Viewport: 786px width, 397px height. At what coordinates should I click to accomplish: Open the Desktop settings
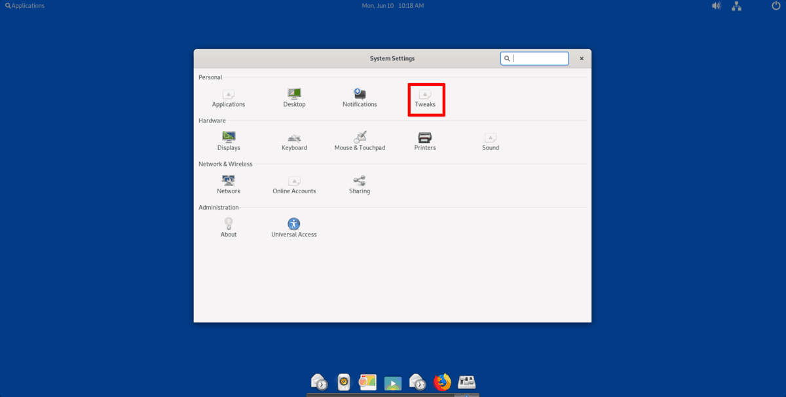coord(294,98)
